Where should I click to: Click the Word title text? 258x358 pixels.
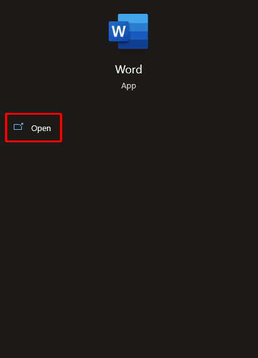pos(129,69)
